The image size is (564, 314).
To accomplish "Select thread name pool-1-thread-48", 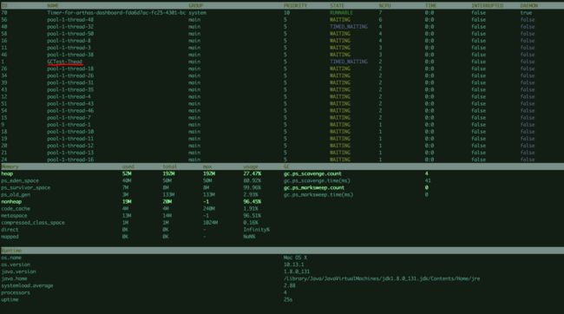I will (70, 20).
